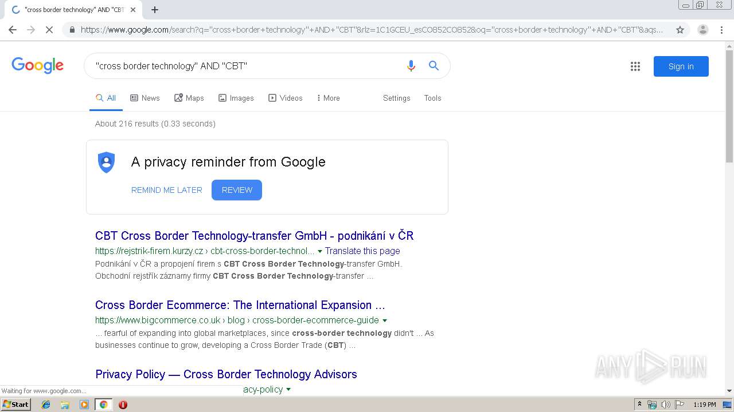Screen dimensions: 734x412
Task: Open the red security taskbar icon
Action: click(123, 405)
